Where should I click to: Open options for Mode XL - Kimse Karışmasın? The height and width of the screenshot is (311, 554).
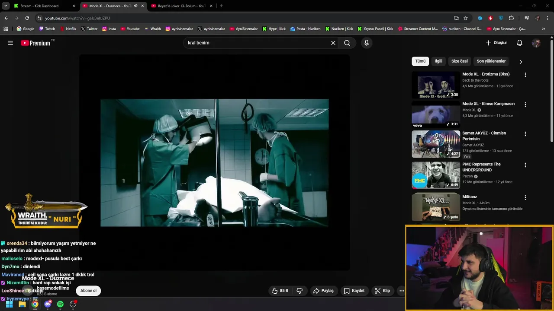pos(525,105)
